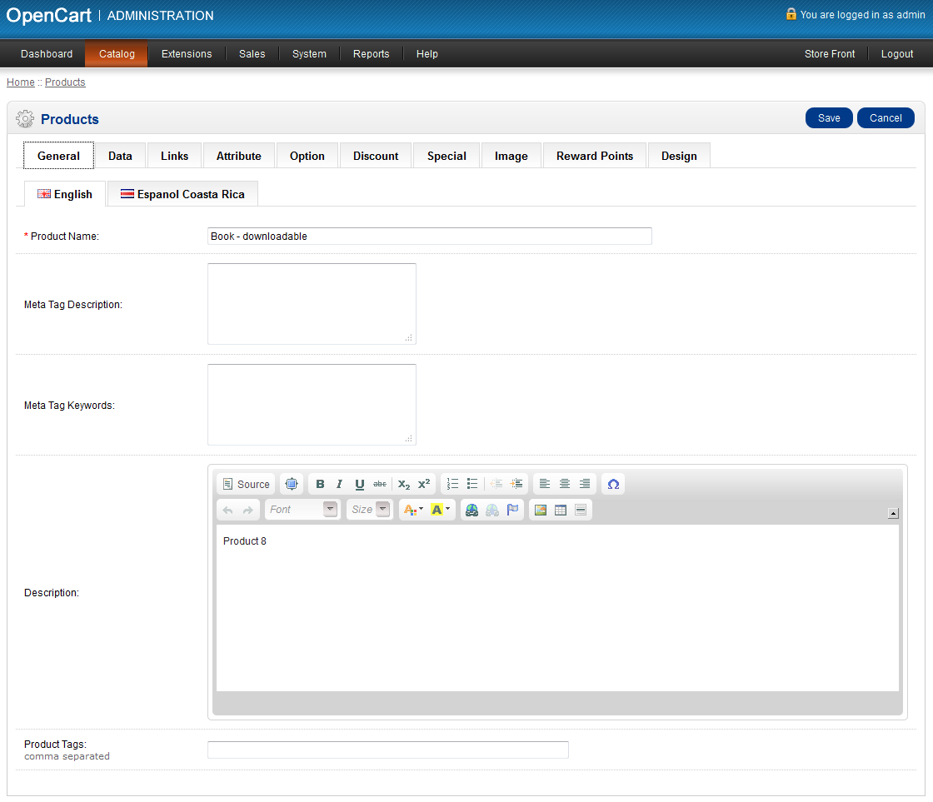Insert a table in description

tap(561, 510)
